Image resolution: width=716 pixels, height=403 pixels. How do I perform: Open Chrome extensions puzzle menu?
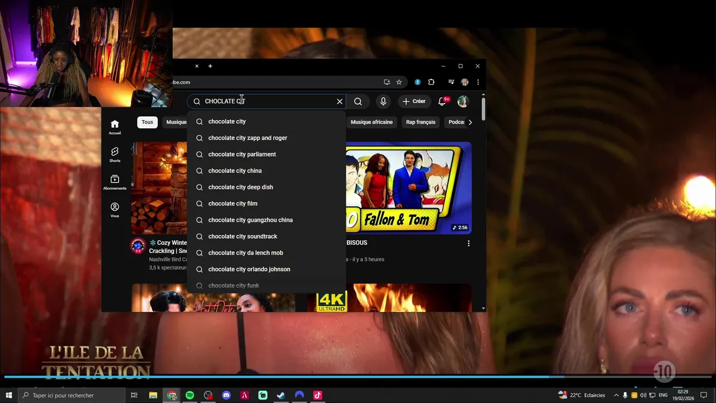[x=431, y=82]
